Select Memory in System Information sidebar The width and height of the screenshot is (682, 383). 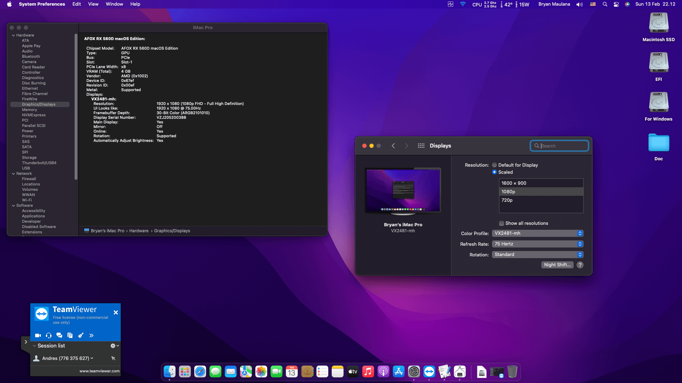pyautogui.click(x=29, y=110)
